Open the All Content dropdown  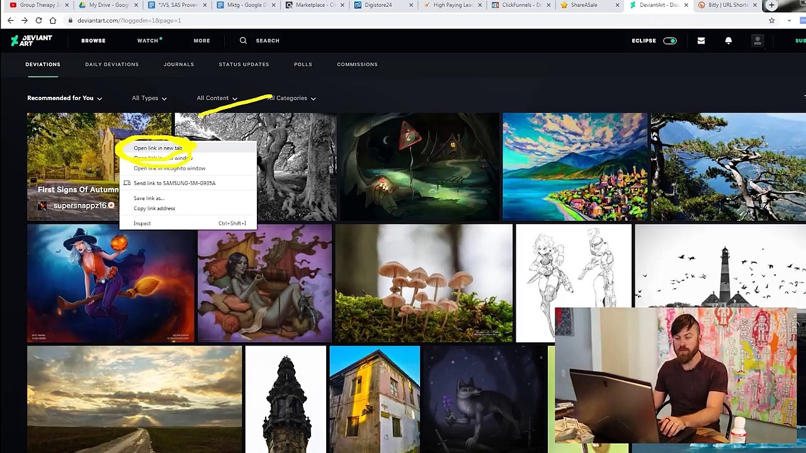(x=217, y=98)
